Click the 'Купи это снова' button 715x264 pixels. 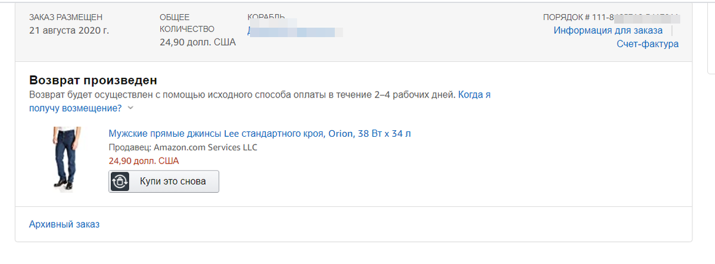(x=164, y=181)
